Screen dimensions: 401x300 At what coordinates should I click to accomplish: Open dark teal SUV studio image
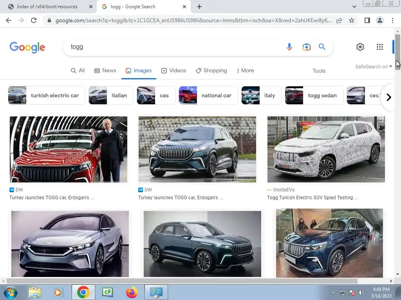(202, 244)
